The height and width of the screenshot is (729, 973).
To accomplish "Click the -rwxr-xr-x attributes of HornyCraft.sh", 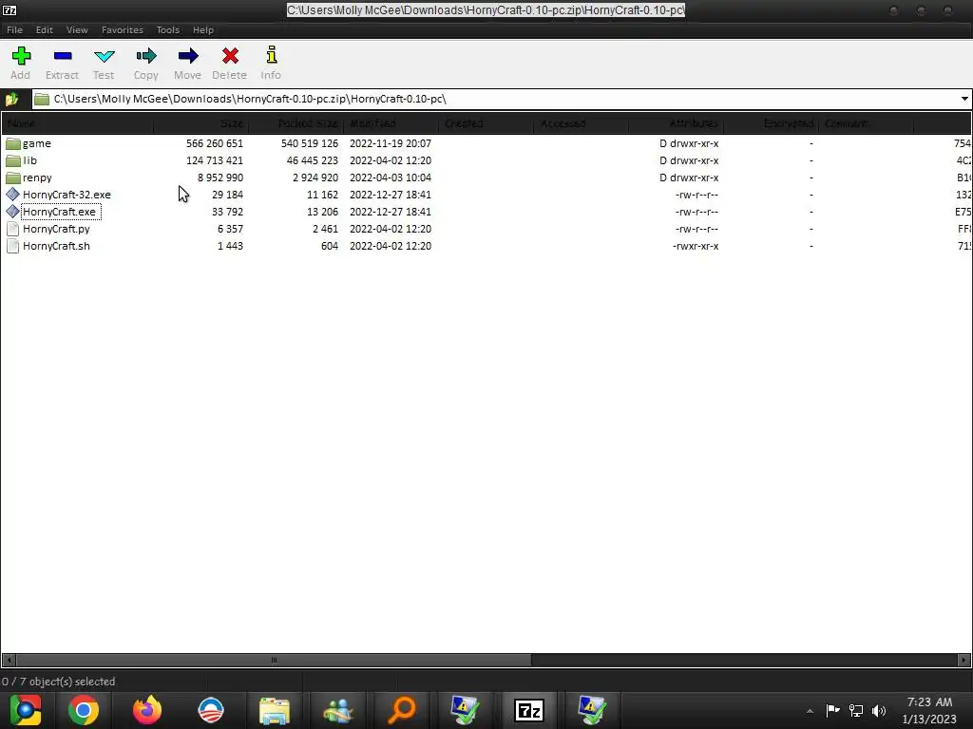I will point(696,246).
